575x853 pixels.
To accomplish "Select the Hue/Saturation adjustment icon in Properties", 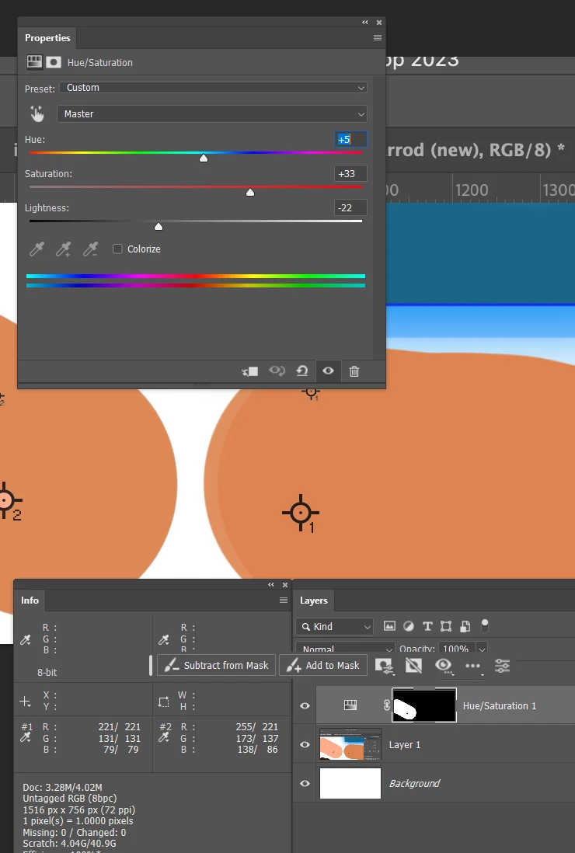I will 34,61.
